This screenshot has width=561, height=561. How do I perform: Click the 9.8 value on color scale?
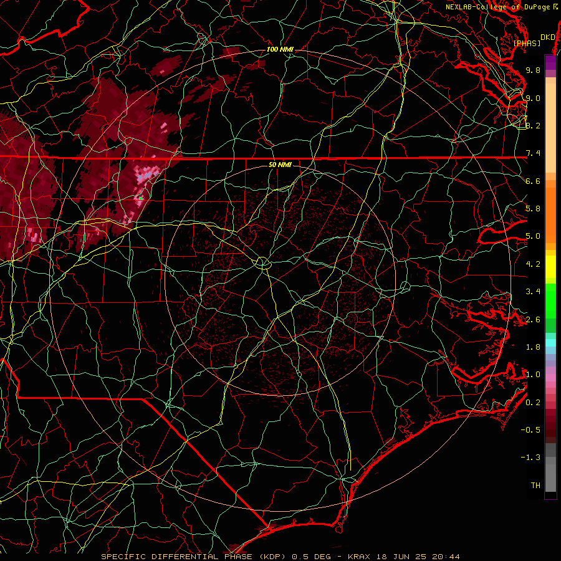click(533, 70)
